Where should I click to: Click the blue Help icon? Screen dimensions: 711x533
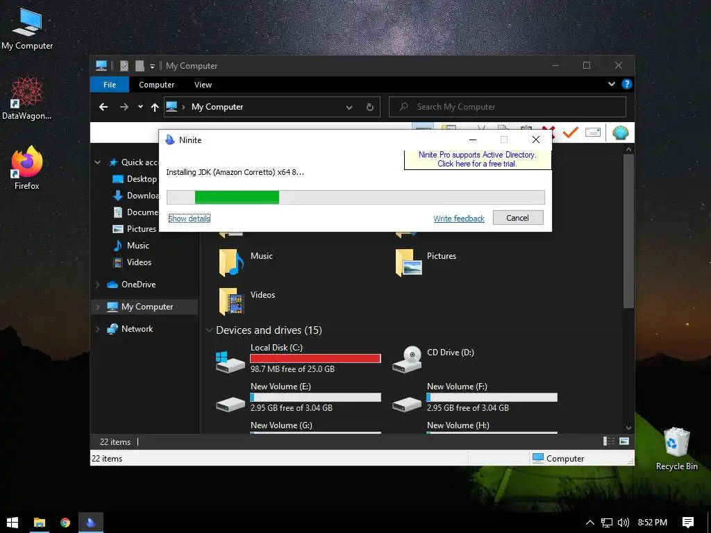point(627,84)
